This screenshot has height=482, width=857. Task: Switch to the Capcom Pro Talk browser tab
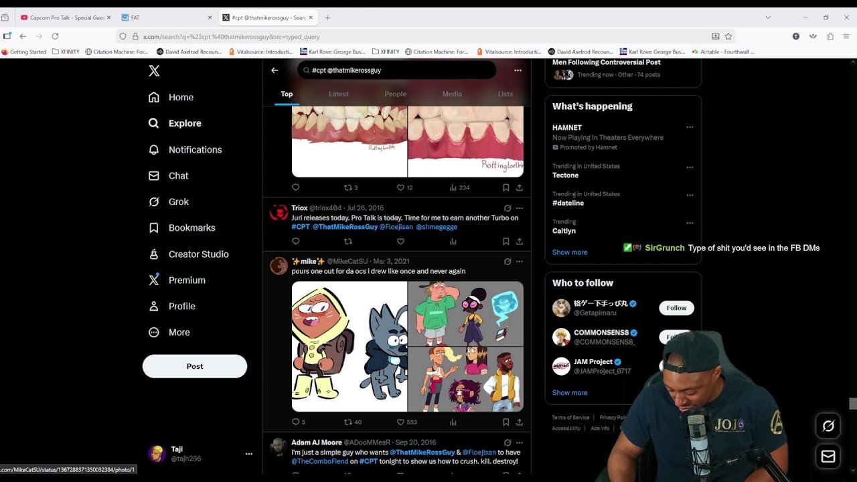(x=64, y=17)
